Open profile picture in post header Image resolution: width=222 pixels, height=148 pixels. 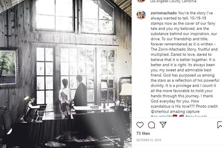click(141, 1)
